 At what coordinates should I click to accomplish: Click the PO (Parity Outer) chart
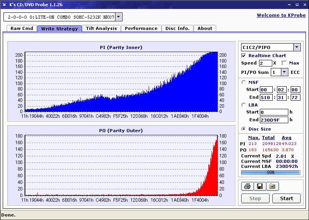click(121, 165)
